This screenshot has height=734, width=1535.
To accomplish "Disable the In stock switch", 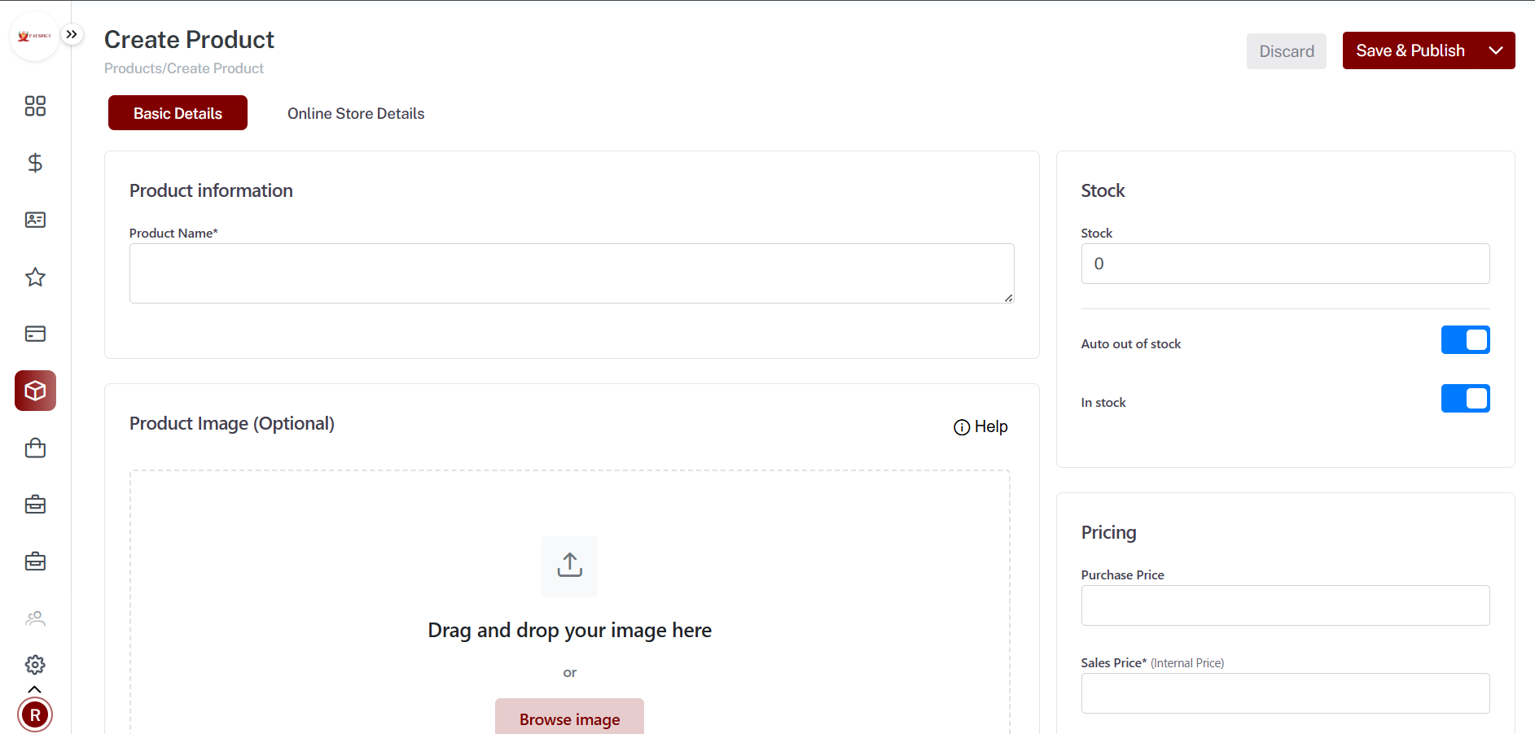I will pyautogui.click(x=1464, y=399).
